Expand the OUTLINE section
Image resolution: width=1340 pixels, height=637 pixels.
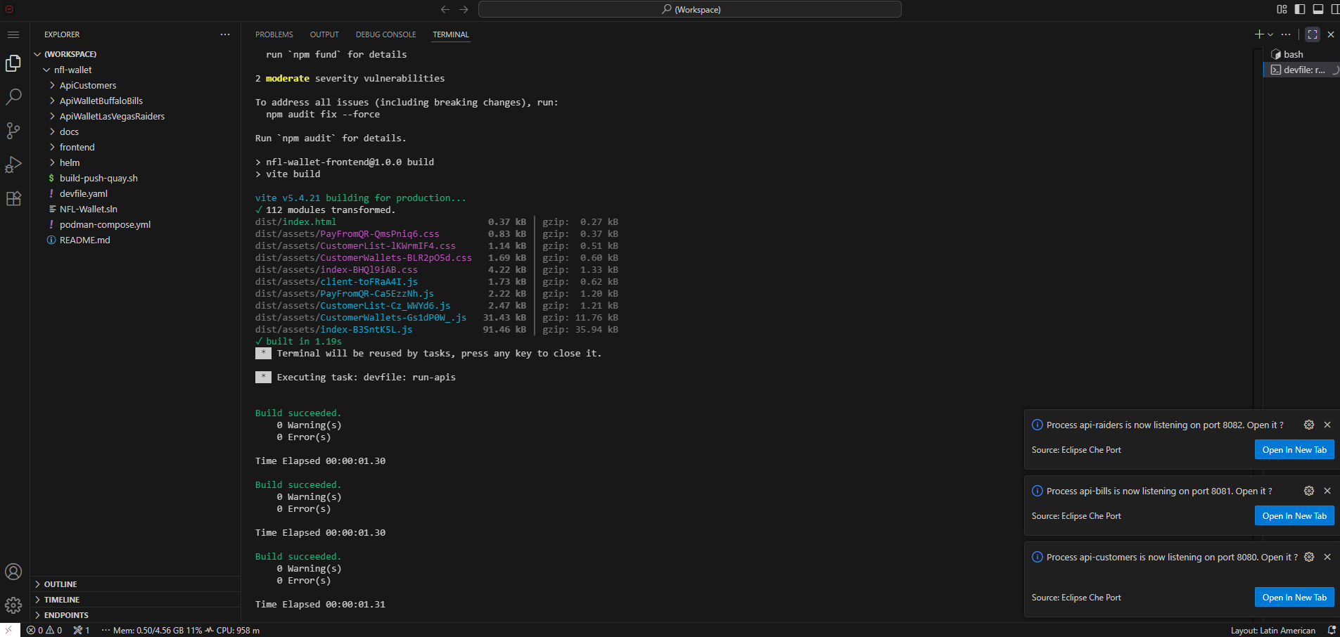tap(60, 584)
